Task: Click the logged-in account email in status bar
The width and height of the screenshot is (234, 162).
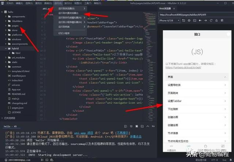Action: (19, 160)
